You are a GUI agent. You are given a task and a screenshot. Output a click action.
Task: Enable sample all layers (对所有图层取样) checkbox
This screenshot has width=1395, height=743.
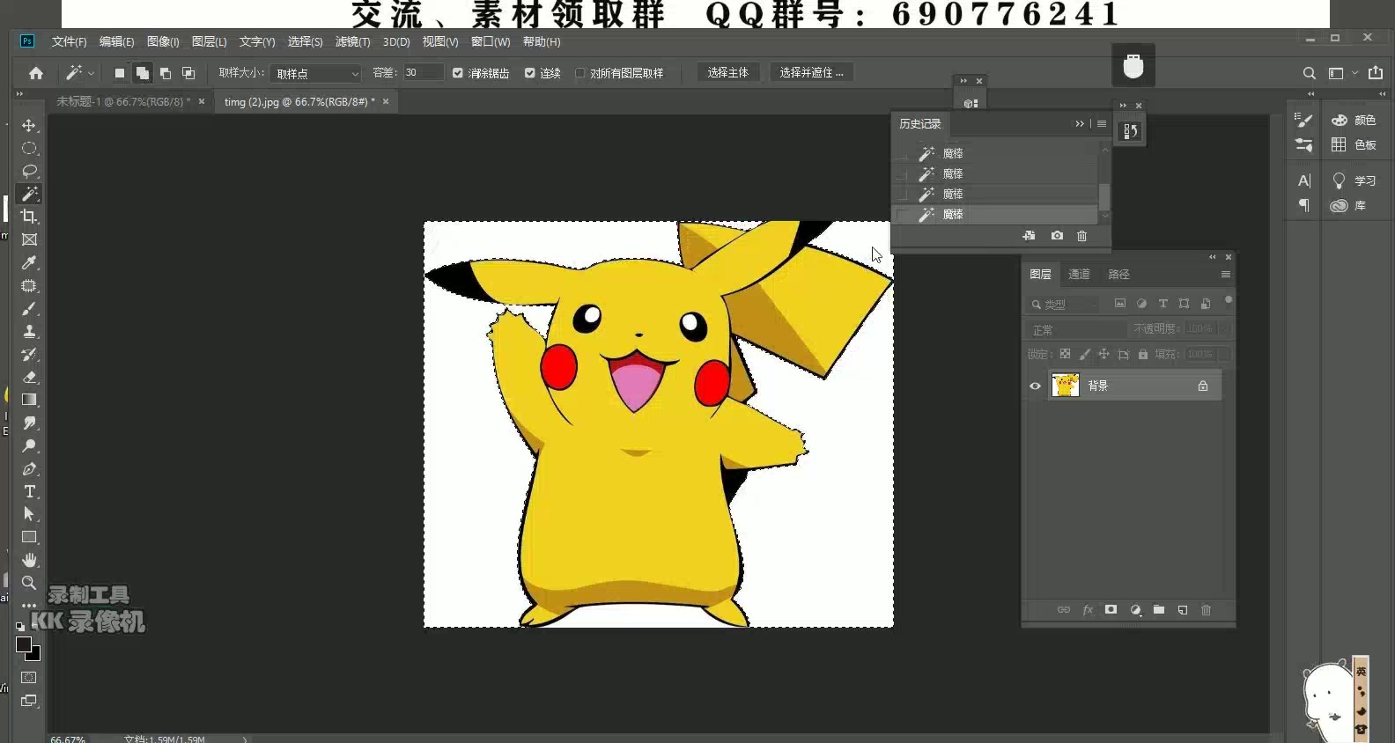pyautogui.click(x=580, y=73)
